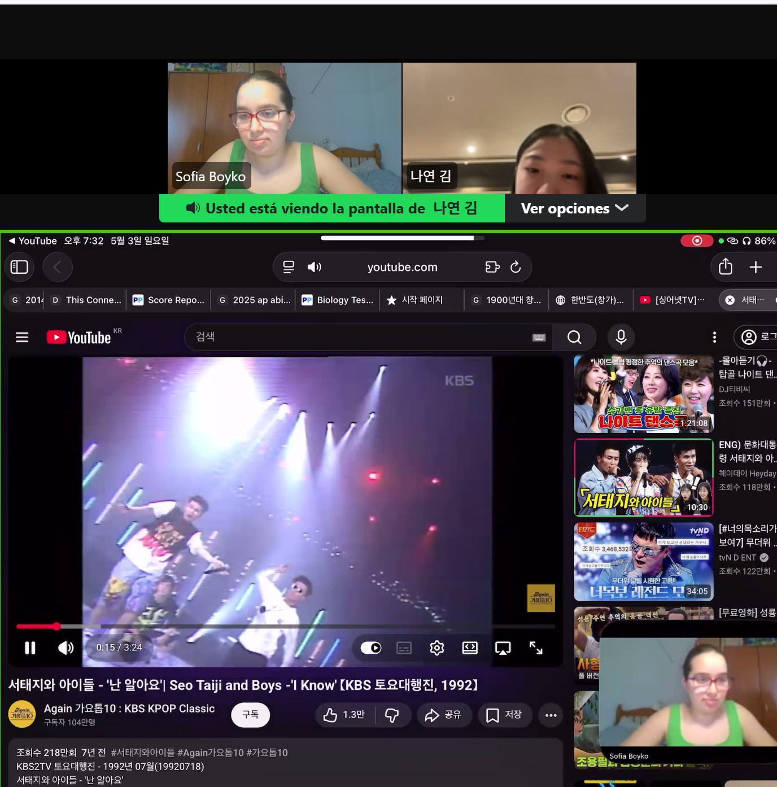Viewport: 777px width, 787px height.
Task: Switch to the '시작 페이지' tab
Action: pos(421,300)
